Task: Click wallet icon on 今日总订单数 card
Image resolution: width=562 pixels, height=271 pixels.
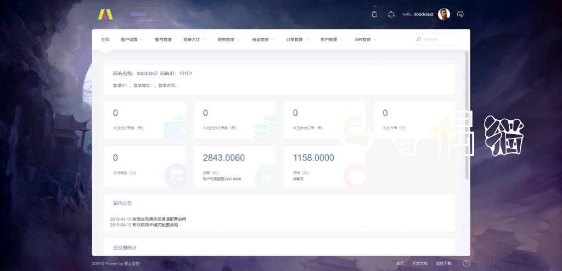Action: (x=175, y=127)
